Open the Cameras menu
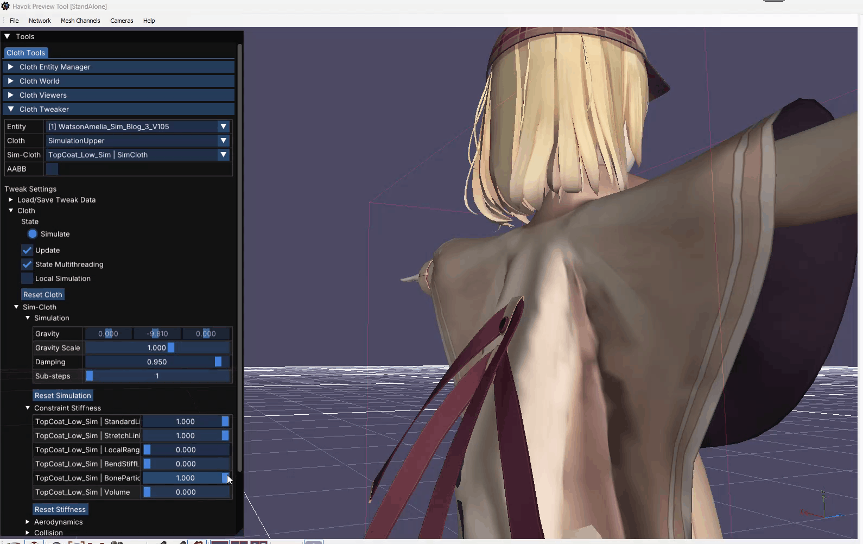863x544 pixels. tap(122, 21)
